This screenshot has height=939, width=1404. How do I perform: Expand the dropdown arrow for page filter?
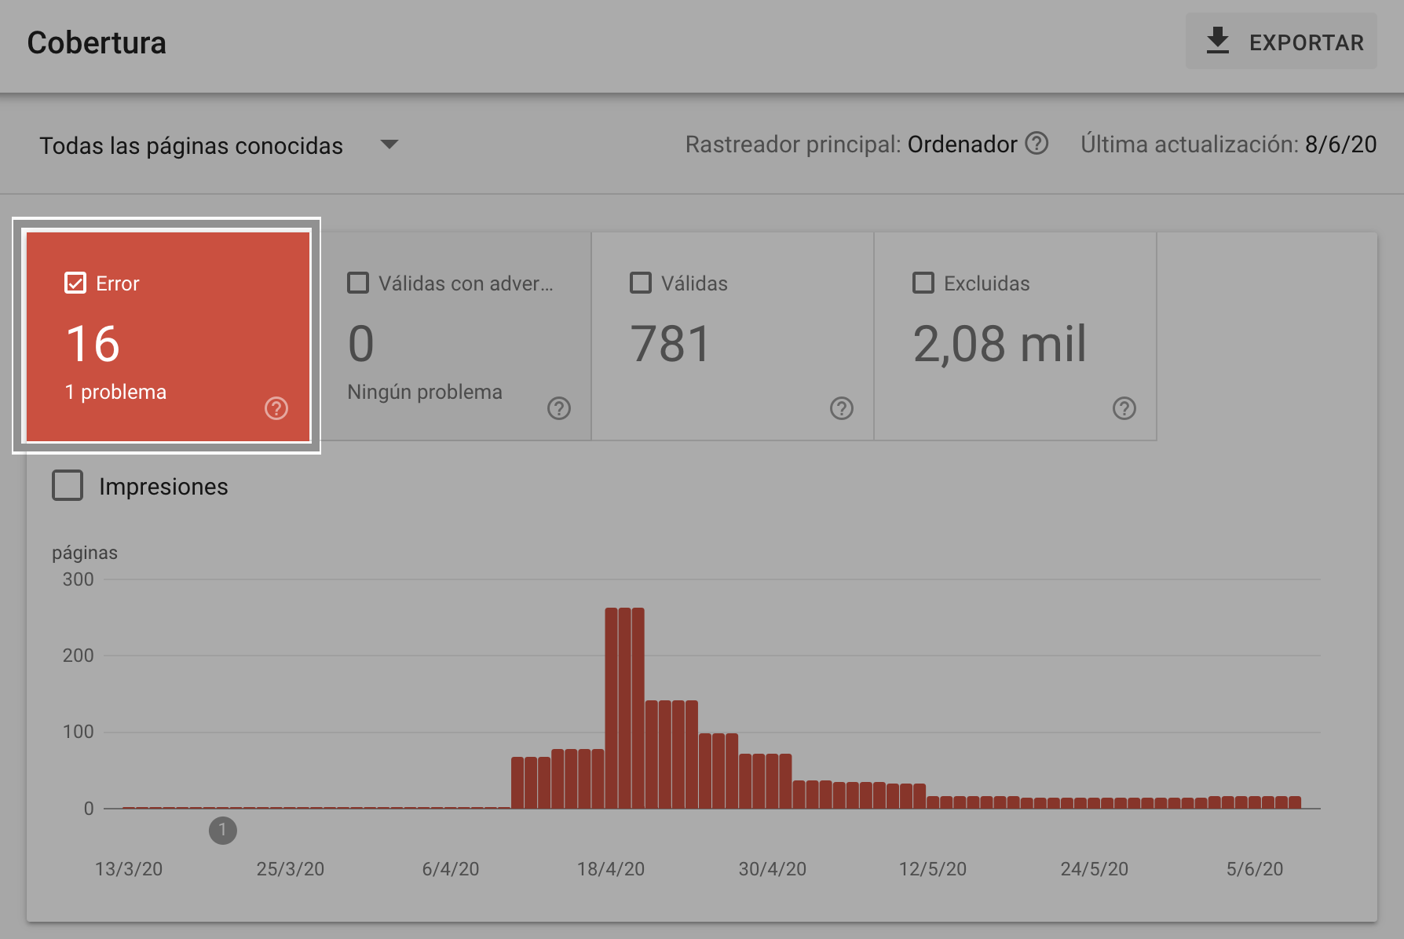coord(389,144)
